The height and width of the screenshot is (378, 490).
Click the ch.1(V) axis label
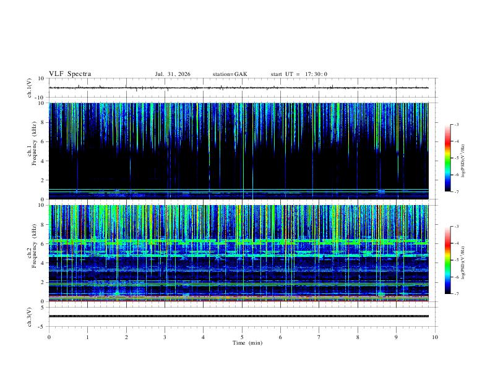click(30, 88)
